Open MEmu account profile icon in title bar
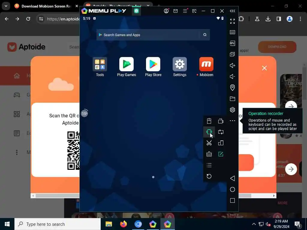This screenshot has height=230, width=307. tap(166, 11)
